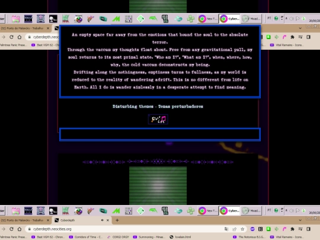Open Best VGM 62 bookmark in lower bar
Screen dimensions: 320x240
coord(48,237)
